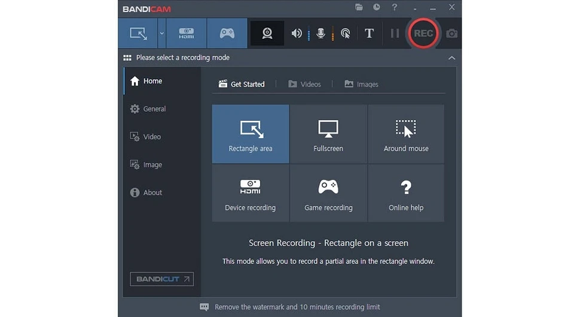The image size is (574, 317).
Task: Open the output folder icon in title bar
Action: [359, 8]
